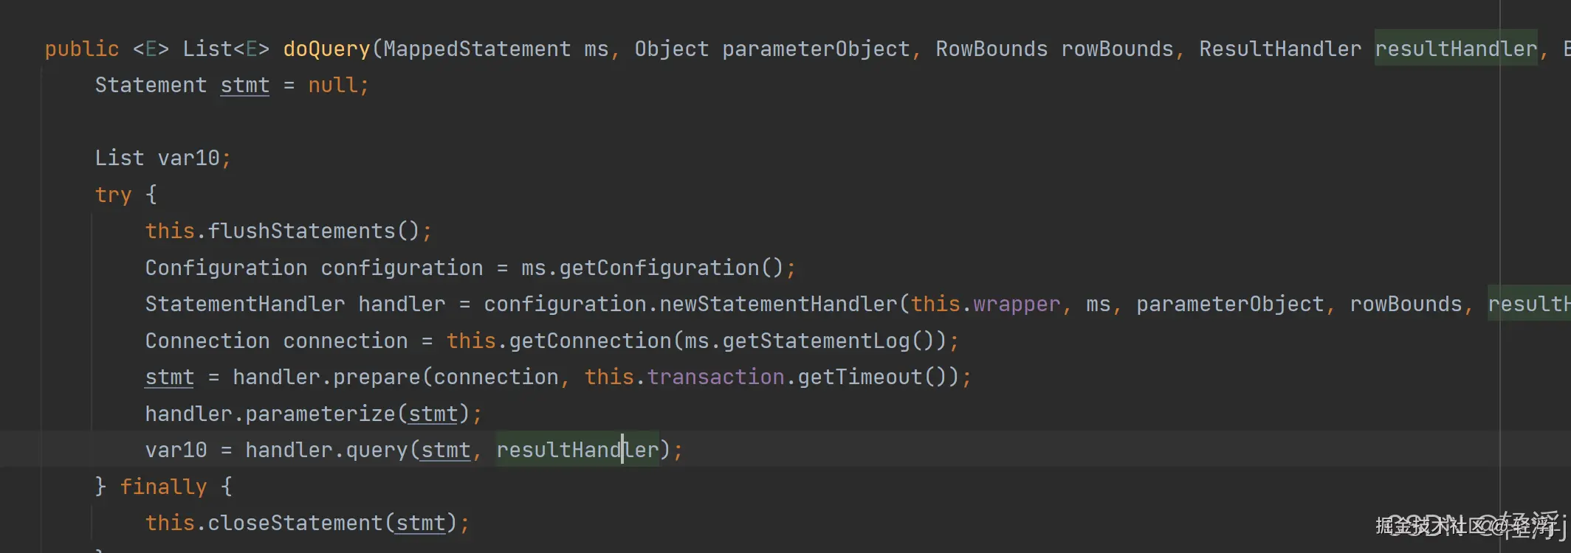Viewport: 1571px width, 553px height.
Task: Click 'newStatementHandler' method call
Action: [778, 304]
